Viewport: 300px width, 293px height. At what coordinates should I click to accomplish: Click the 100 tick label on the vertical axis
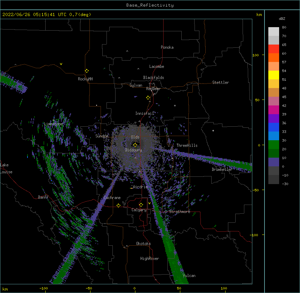click(x=255, y=55)
